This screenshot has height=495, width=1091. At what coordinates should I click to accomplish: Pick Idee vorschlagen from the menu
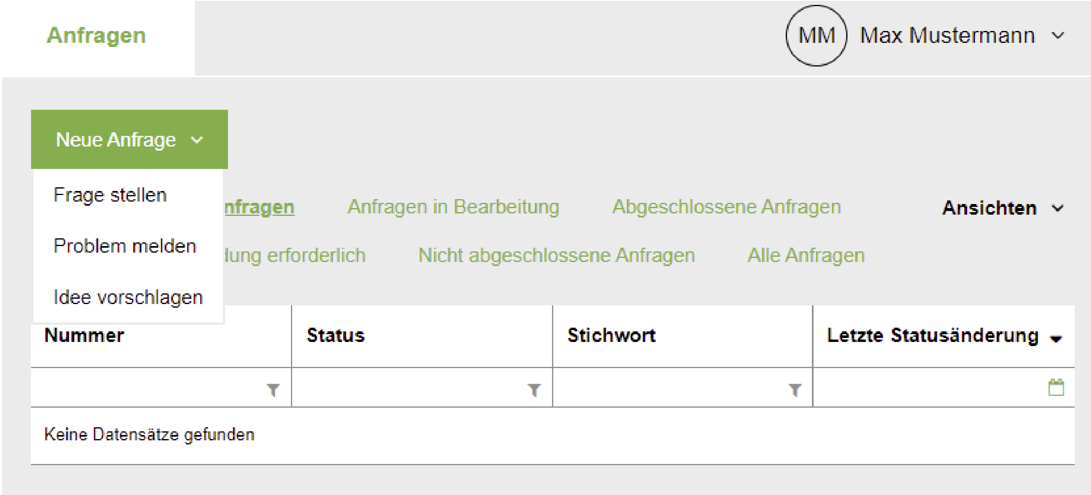(128, 297)
